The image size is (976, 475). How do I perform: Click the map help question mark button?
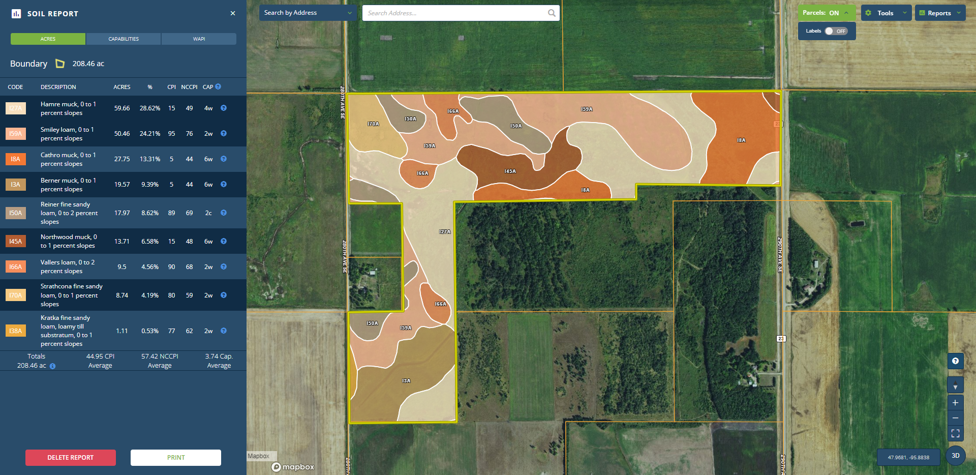point(955,361)
